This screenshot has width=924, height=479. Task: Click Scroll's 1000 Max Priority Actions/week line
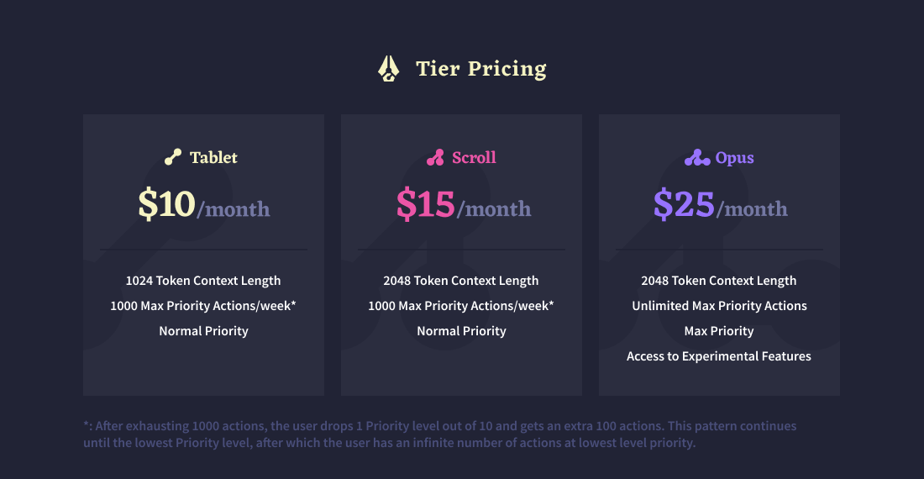click(461, 306)
